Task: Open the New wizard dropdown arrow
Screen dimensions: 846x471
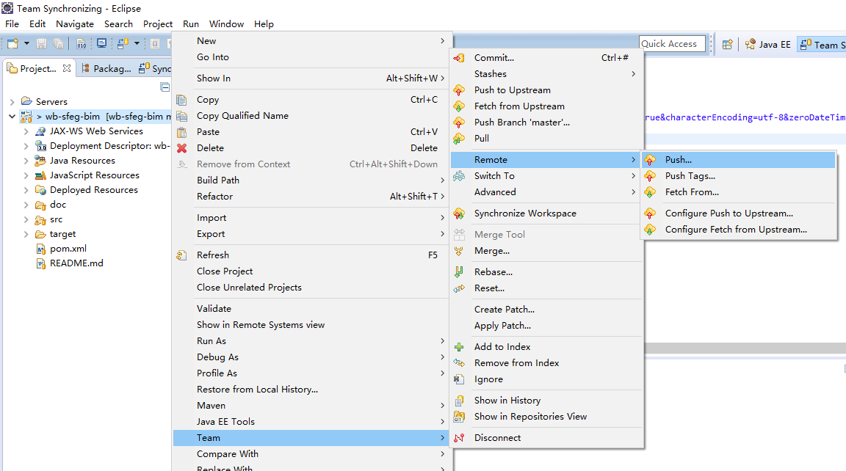Action: (x=26, y=43)
